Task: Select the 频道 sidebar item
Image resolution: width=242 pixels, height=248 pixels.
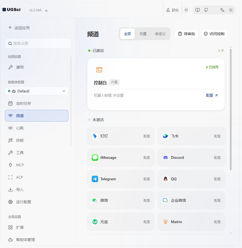Action: (x=36, y=116)
